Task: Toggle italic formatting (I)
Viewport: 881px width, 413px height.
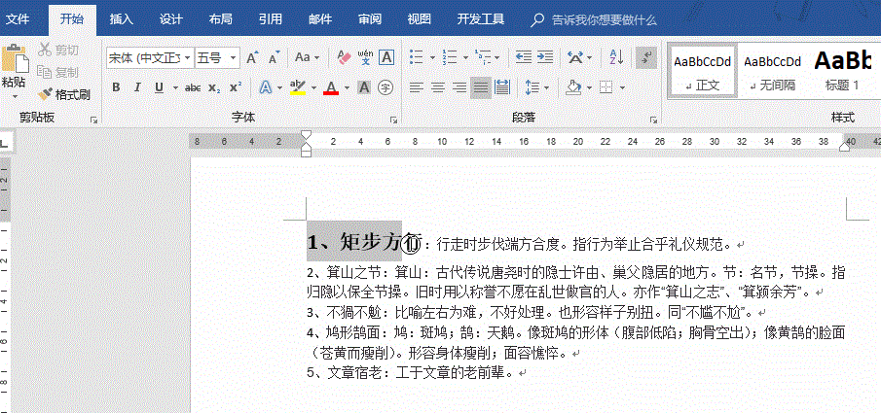Action: click(137, 87)
